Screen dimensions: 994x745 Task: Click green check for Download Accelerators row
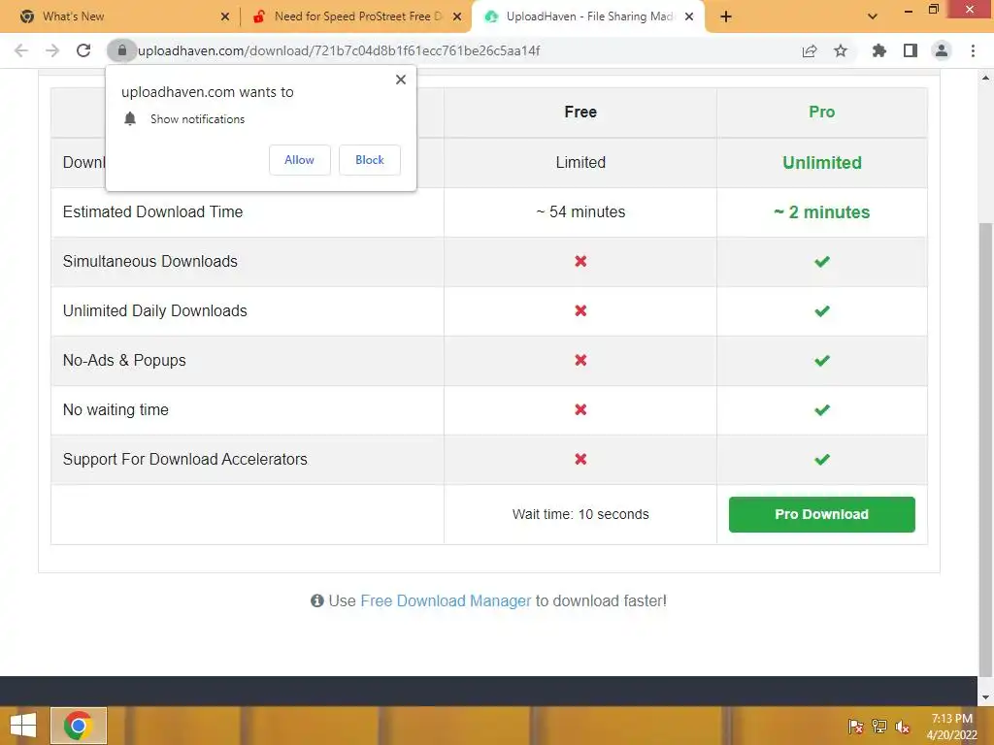[x=822, y=459]
